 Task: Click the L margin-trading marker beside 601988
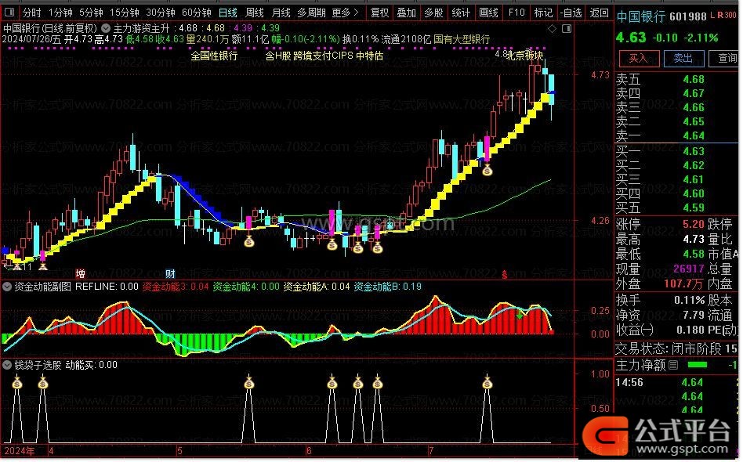point(712,16)
